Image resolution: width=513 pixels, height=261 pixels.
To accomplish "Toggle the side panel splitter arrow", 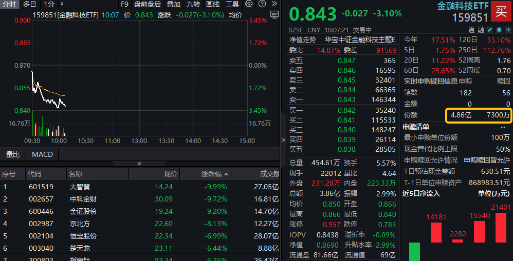I will click(x=283, y=139).
